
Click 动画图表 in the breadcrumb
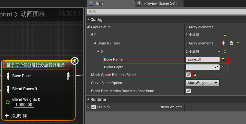pos(33,14)
